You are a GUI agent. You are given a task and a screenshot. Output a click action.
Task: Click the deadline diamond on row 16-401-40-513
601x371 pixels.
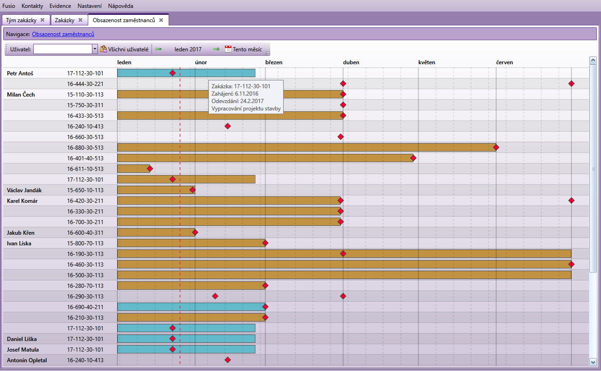pos(413,158)
